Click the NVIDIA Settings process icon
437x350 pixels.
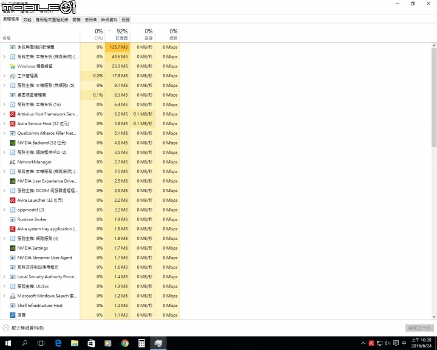tap(12, 248)
